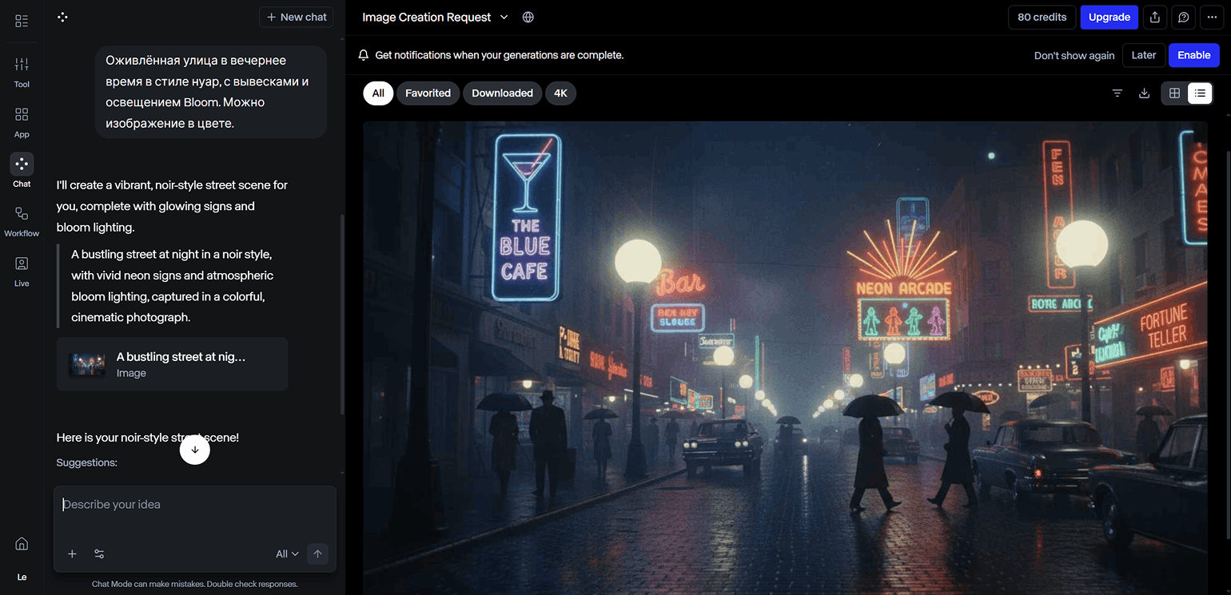The width and height of the screenshot is (1231, 595).
Task: Open the Tool section in sidebar
Action: [x=22, y=71]
